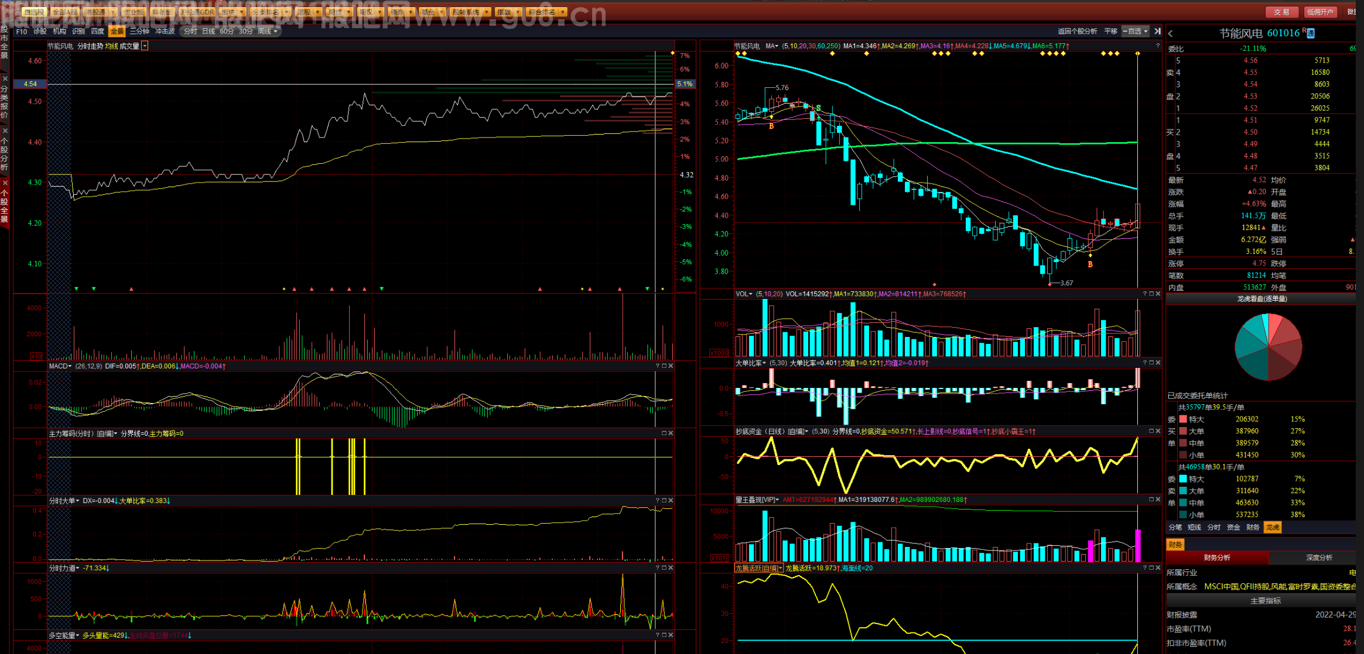Open help for the VOL volume panel
1364x654 pixels.
click(x=1144, y=294)
